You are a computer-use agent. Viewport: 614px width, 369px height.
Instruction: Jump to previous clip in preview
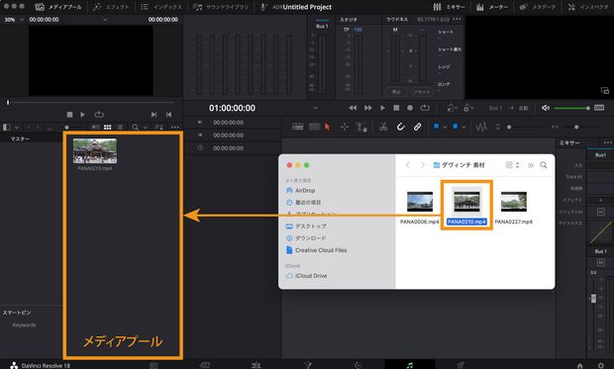point(168,115)
